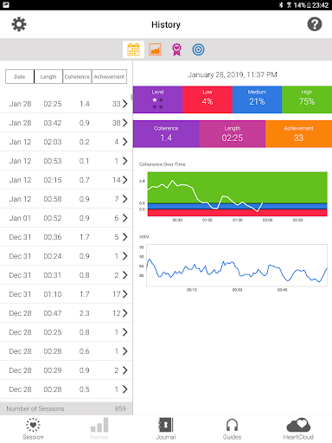Open the awards ribbon icon
Image resolution: width=332 pixels, height=443 pixels.
point(176,49)
